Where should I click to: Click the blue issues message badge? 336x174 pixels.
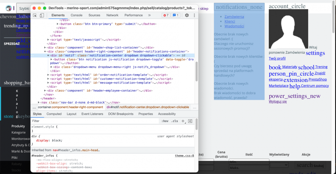(175, 15)
